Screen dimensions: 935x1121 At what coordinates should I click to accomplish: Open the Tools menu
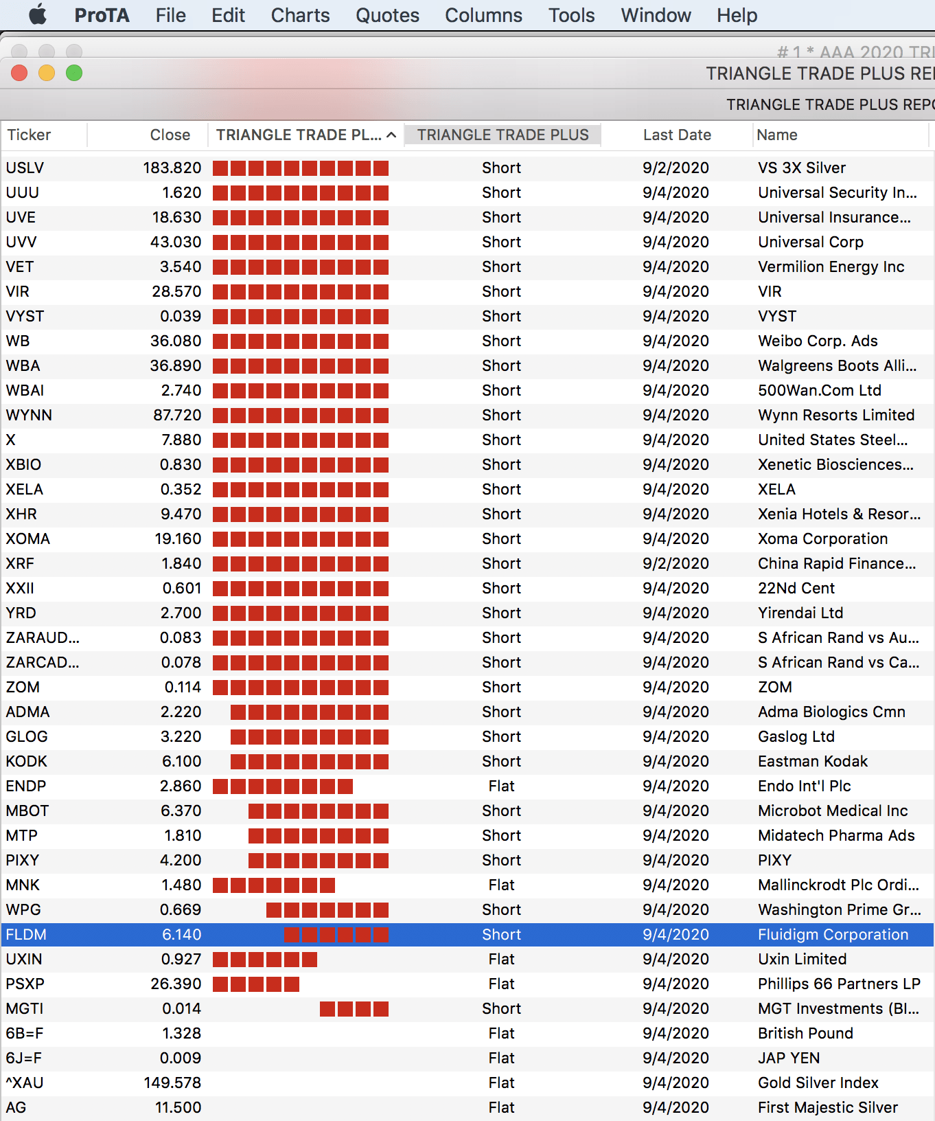[x=571, y=15]
